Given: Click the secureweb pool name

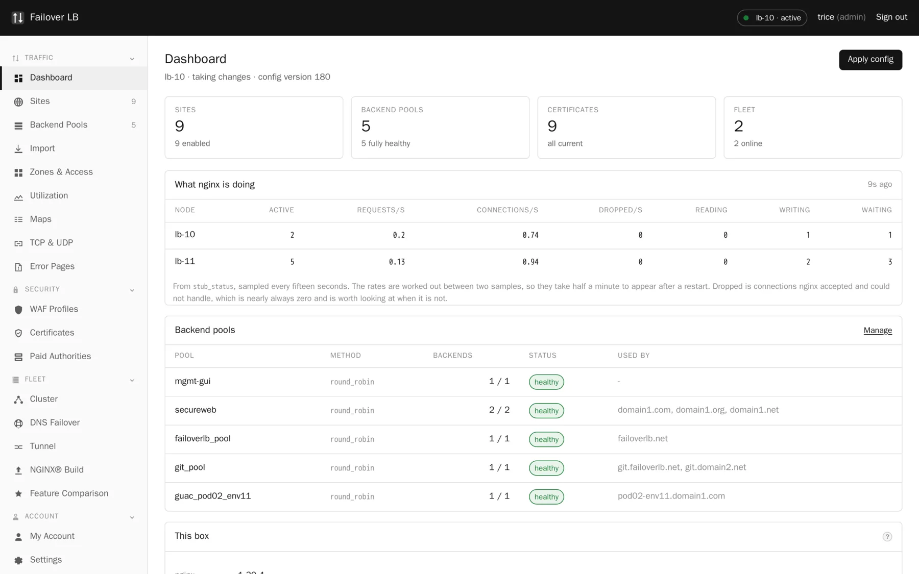Looking at the screenshot, I should click(x=196, y=410).
